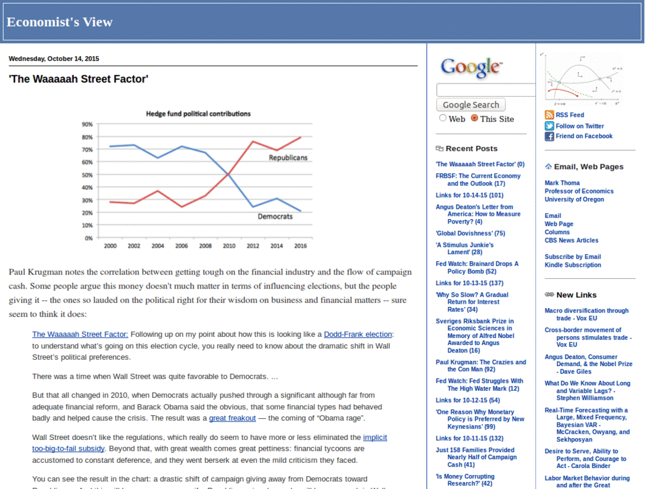Screen dimensions: 652x489
Task: Open recent post 'The Waaaaah Street Factor' (0)
Action: [480, 164]
